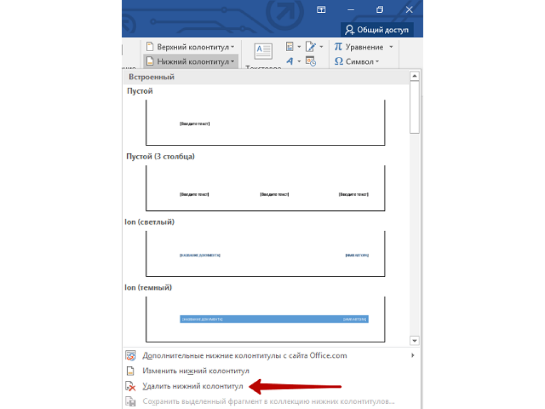Open Дополнительные нижние колонтитулы с сайта Office.com
Screen dimensions: 545x409
(271, 355)
